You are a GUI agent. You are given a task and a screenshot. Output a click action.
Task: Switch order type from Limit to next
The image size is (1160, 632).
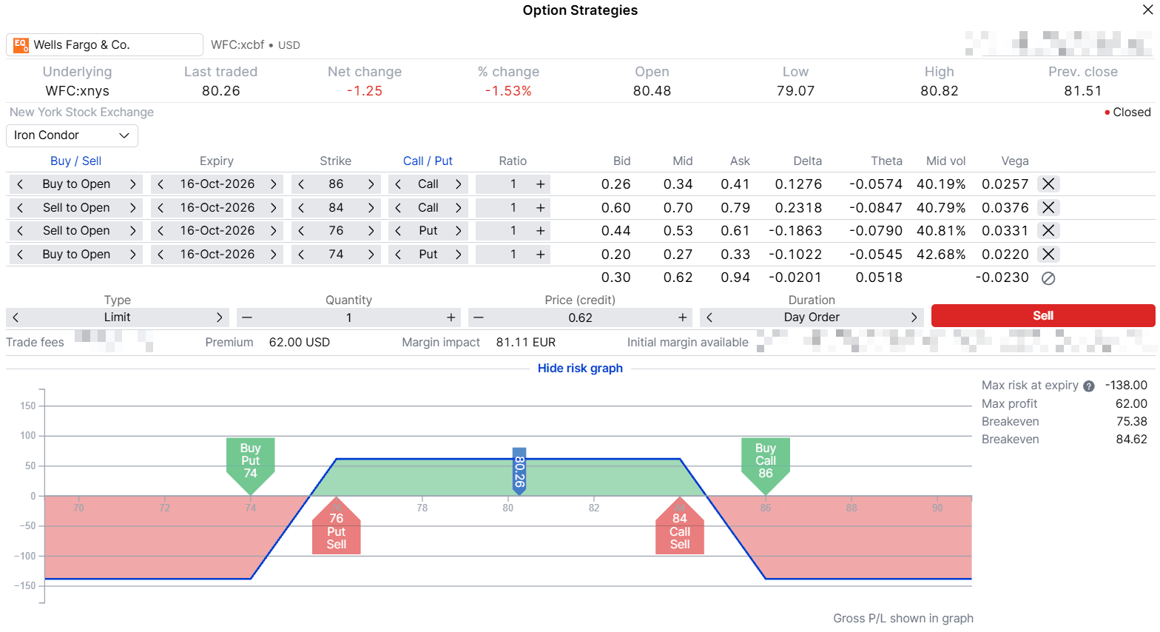tap(219, 317)
